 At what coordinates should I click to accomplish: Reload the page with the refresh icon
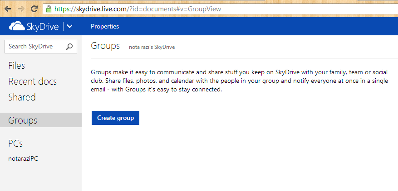[34, 9]
